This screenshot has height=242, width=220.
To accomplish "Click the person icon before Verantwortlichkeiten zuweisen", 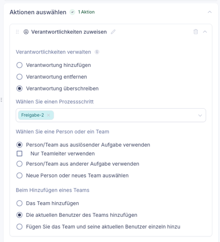I will [x=26, y=32].
